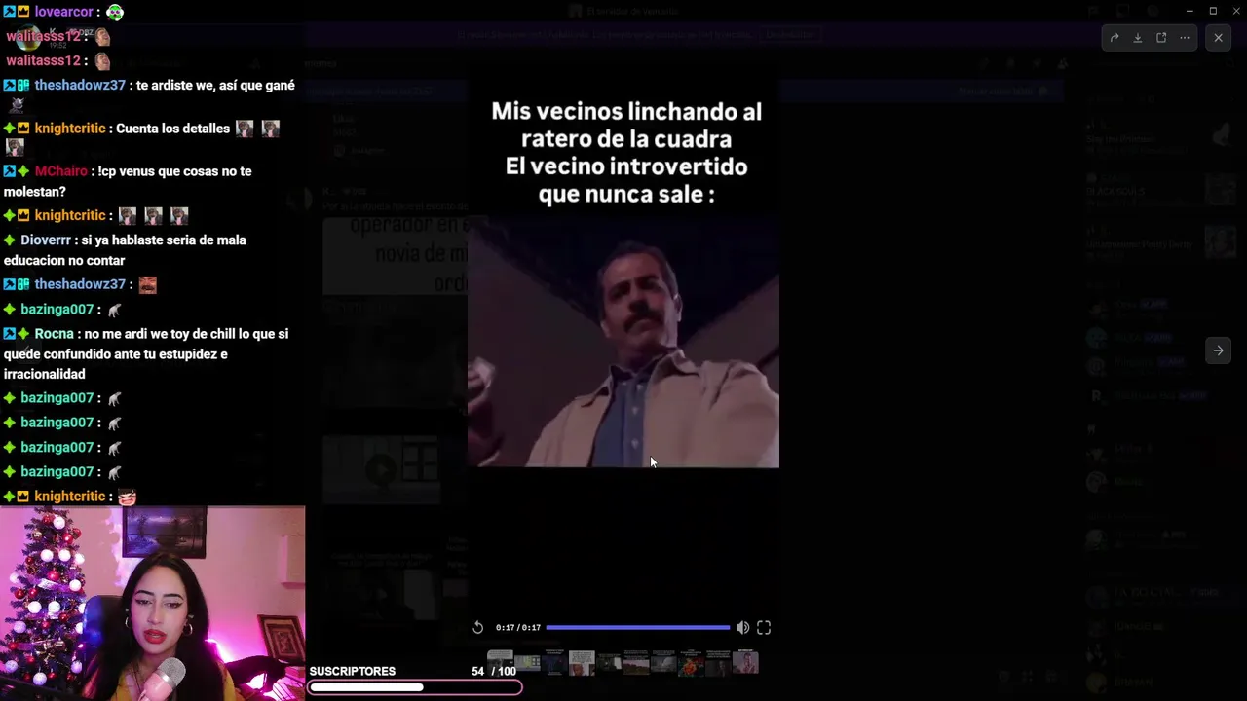The width and height of the screenshot is (1247, 701).
Task: Go to next media with the right arrow
Action: pyautogui.click(x=1218, y=350)
